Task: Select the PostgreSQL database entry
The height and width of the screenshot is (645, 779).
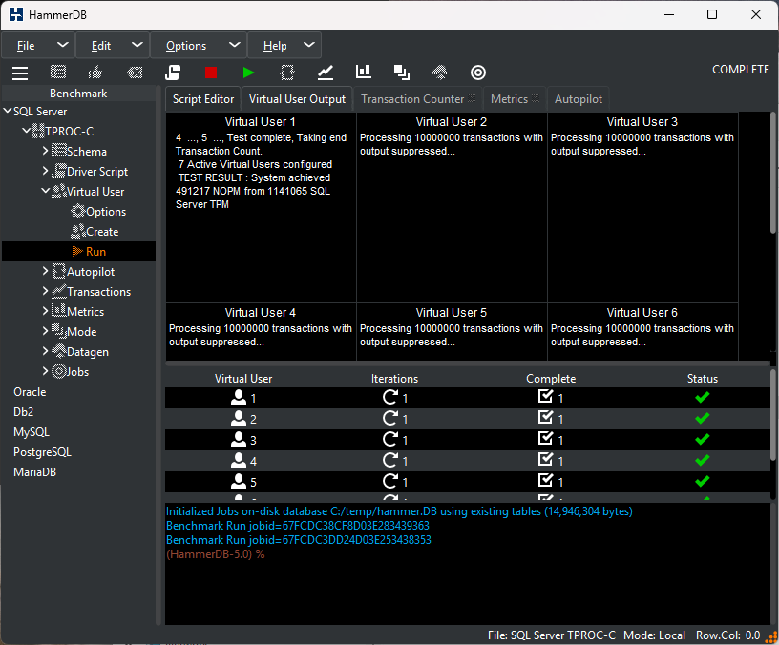Action: coord(42,452)
